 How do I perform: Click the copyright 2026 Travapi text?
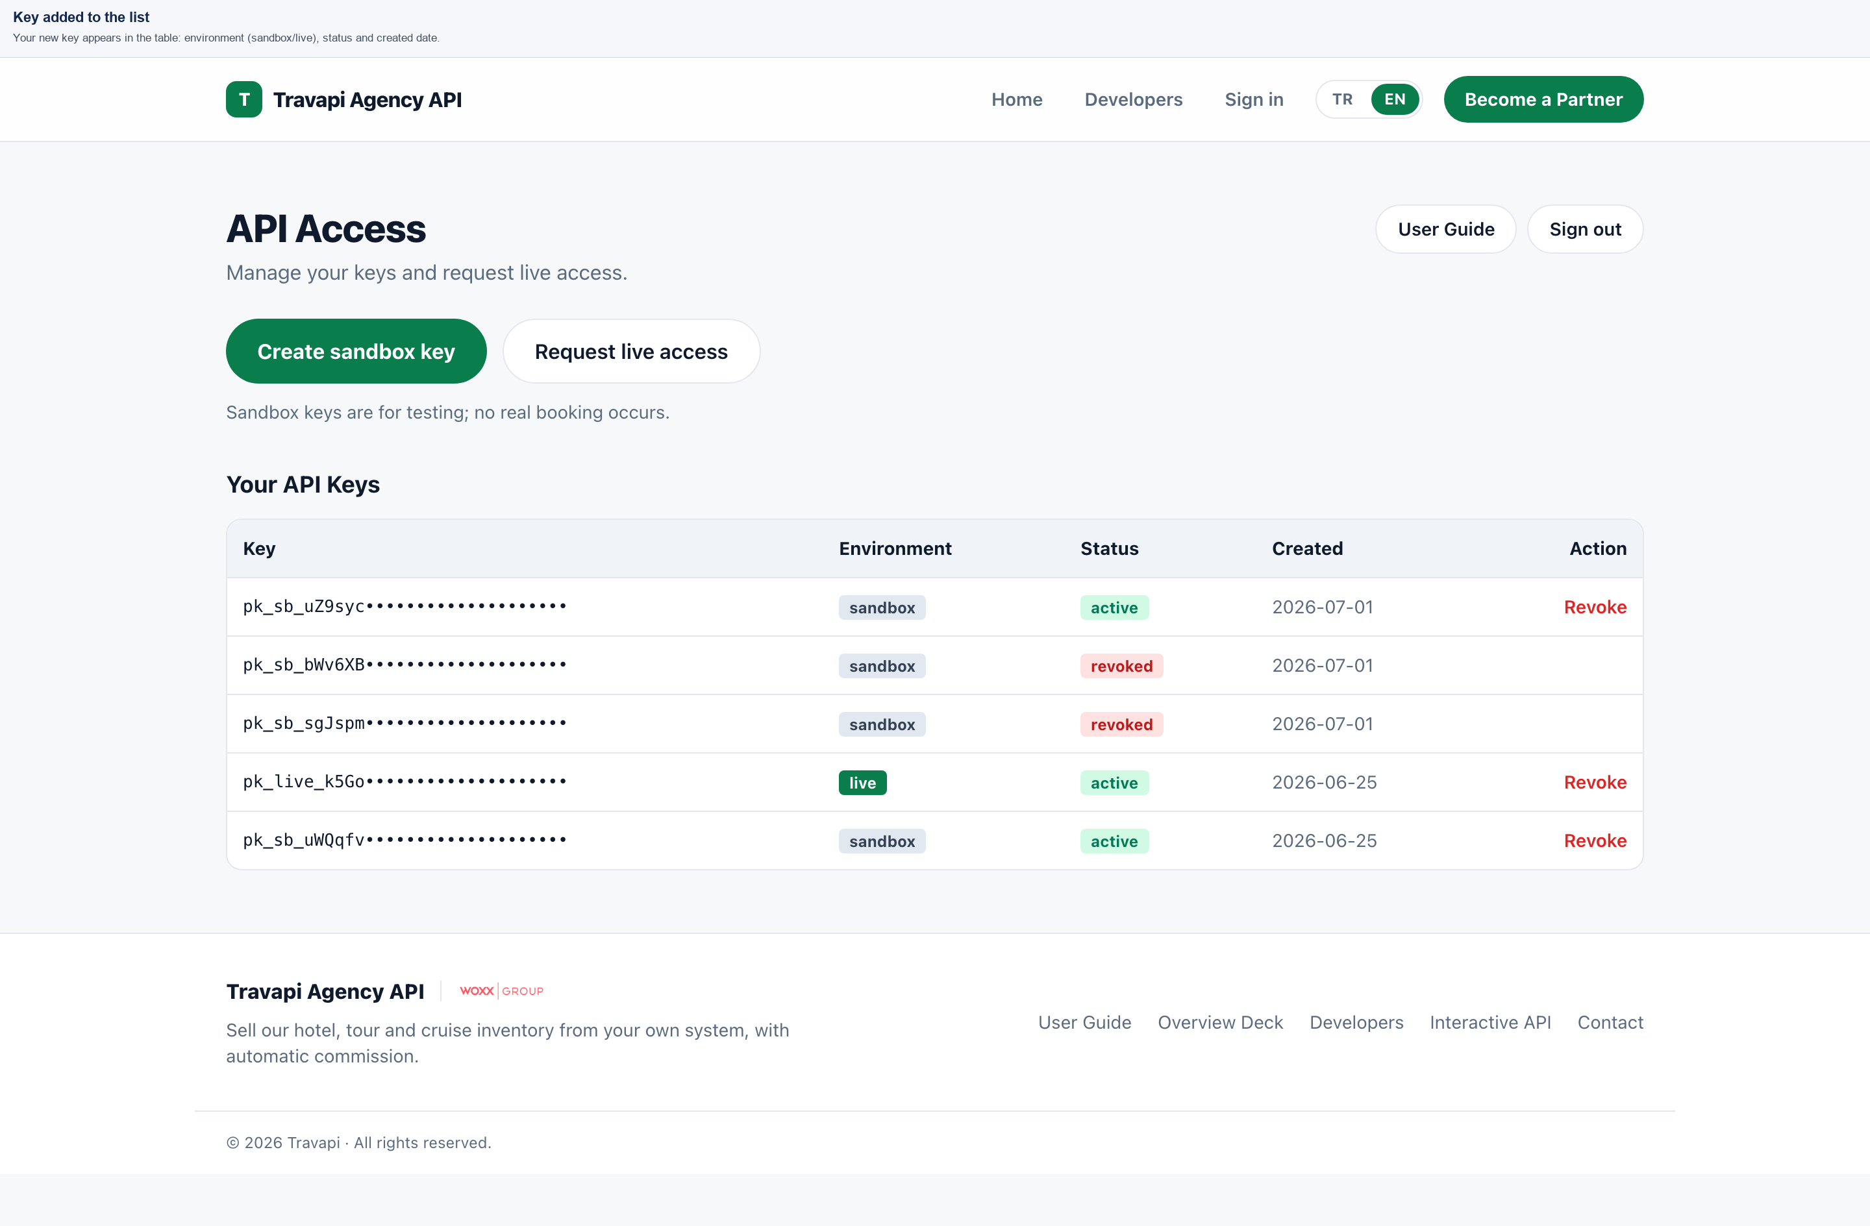358,1143
